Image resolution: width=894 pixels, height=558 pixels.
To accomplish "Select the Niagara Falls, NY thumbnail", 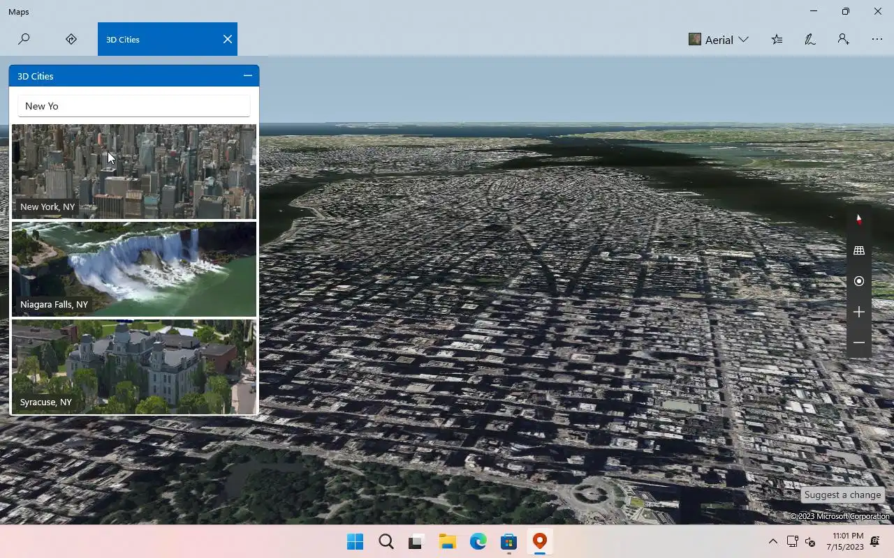I will point(134,269).
